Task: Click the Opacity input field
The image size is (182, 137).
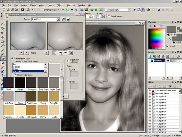Action: [98, 16]
